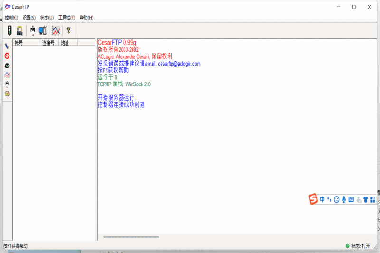Image resolution: width=380 pixels, height=253 pixels.
Task: Open user accounts via top toolbar person icon
Action: (x=33, y=30)
